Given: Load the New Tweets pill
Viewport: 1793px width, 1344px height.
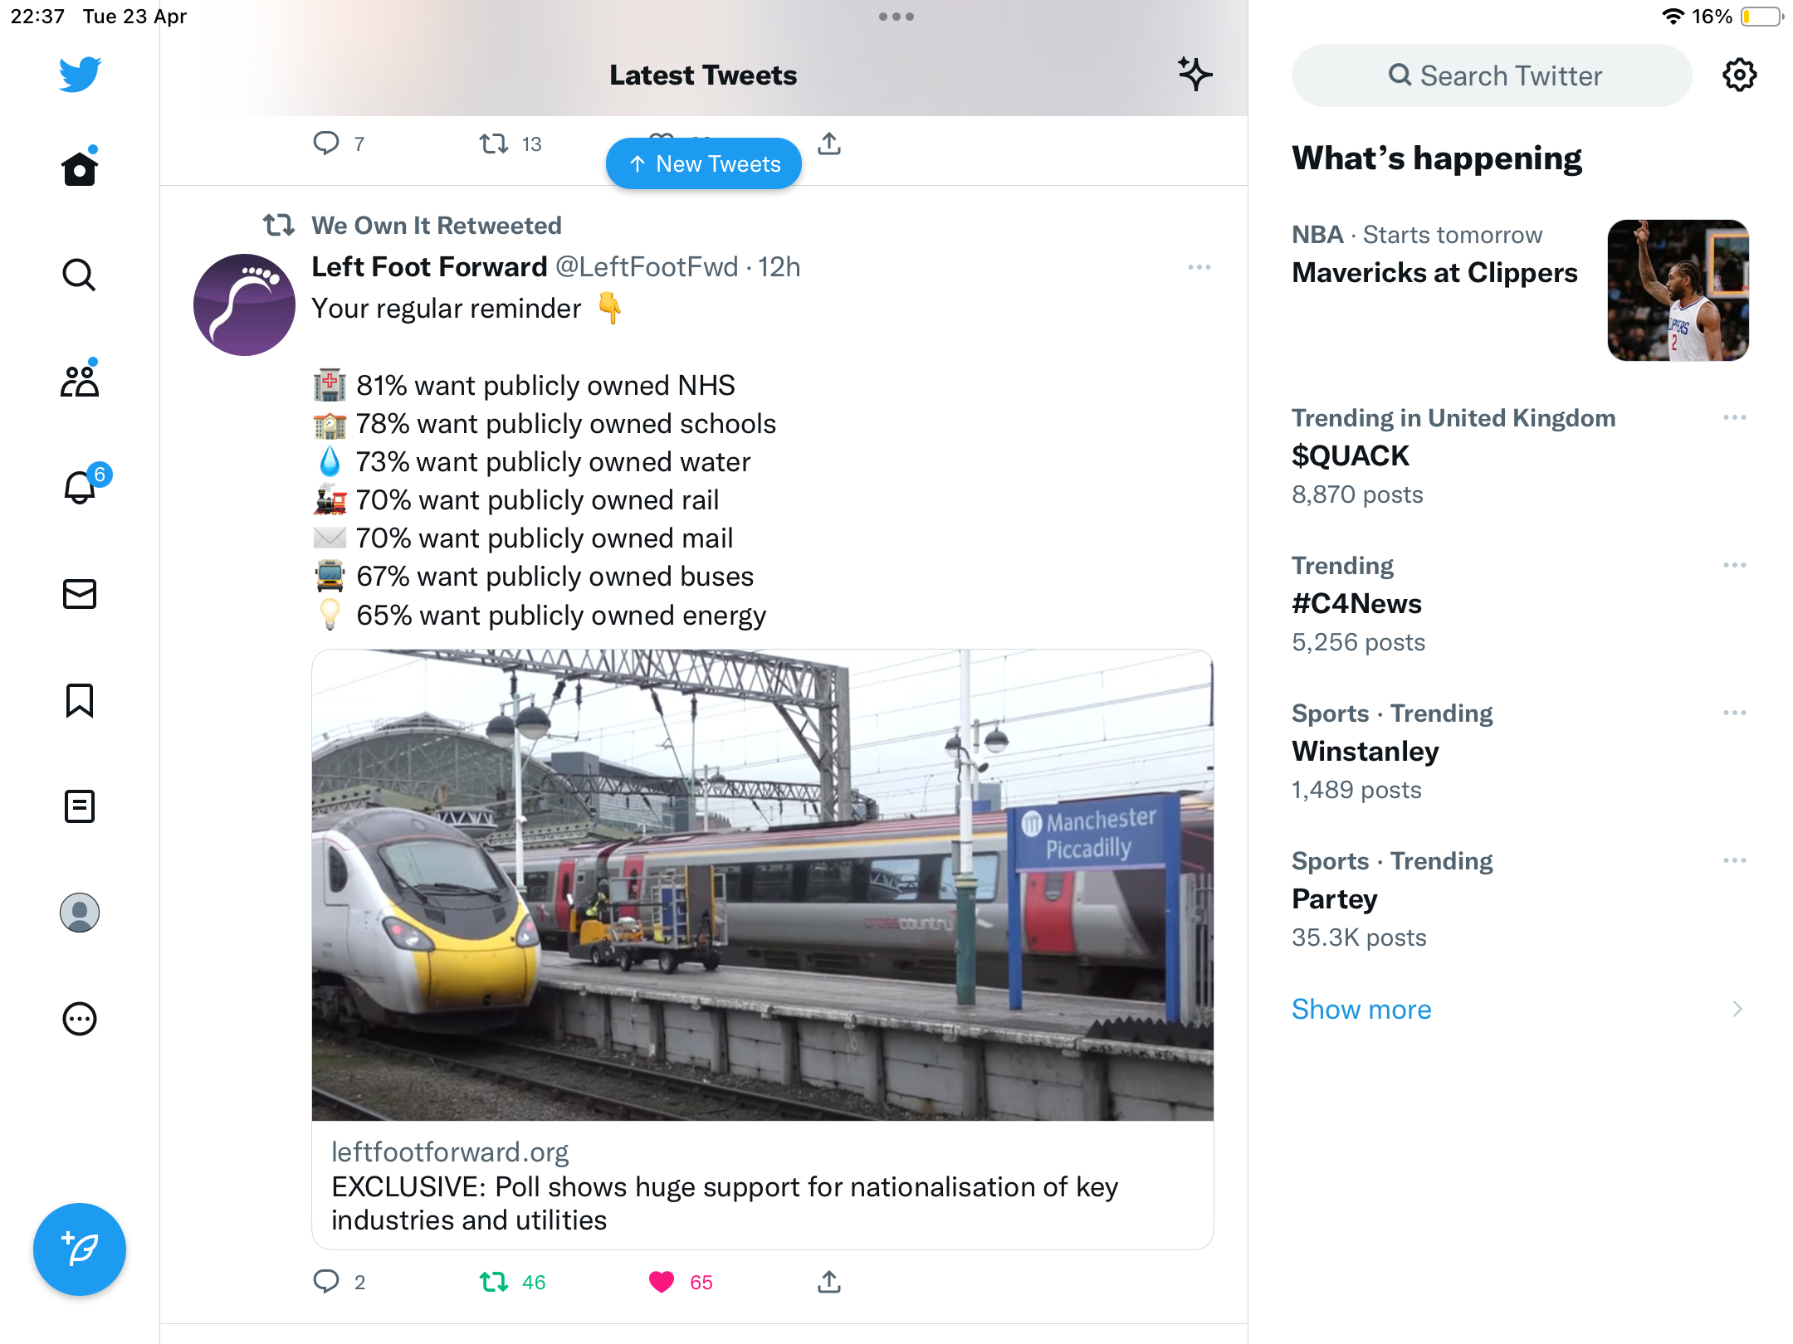Looking at the screenshot, I should click(x=704, y=163).
